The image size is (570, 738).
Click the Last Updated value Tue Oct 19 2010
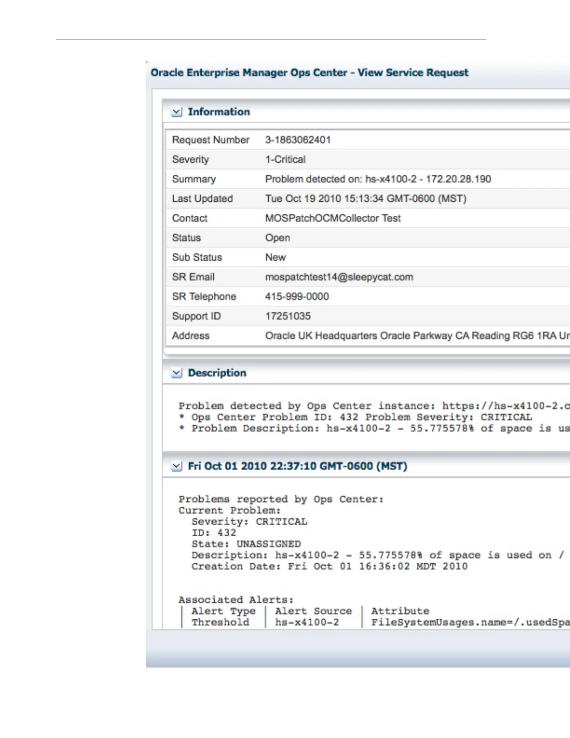366,198
